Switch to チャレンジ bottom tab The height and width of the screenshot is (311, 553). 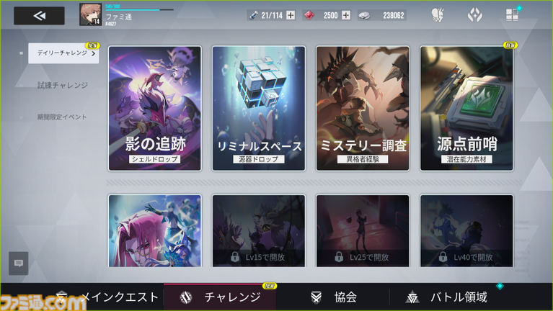click(220, 297)
